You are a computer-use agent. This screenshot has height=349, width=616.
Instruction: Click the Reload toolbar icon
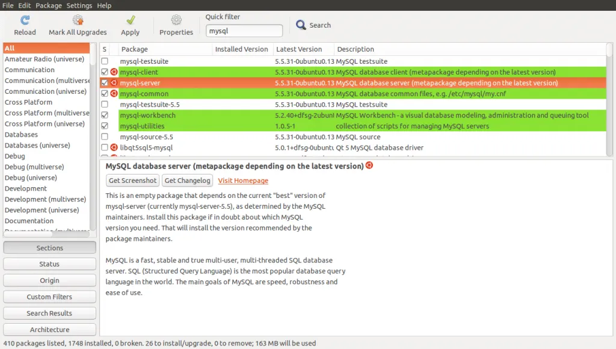[x=25, y=20]
